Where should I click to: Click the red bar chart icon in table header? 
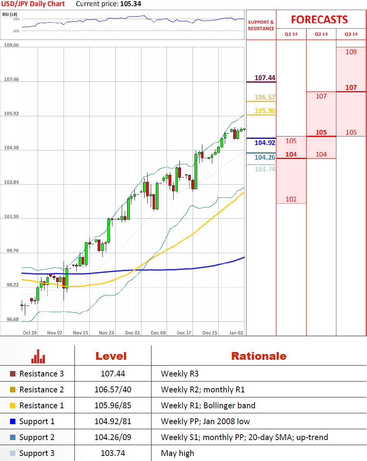click(x=38, y=356)
